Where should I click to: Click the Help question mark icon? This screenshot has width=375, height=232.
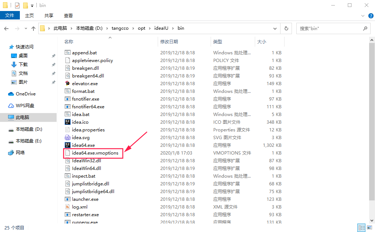tap(371, 16)
